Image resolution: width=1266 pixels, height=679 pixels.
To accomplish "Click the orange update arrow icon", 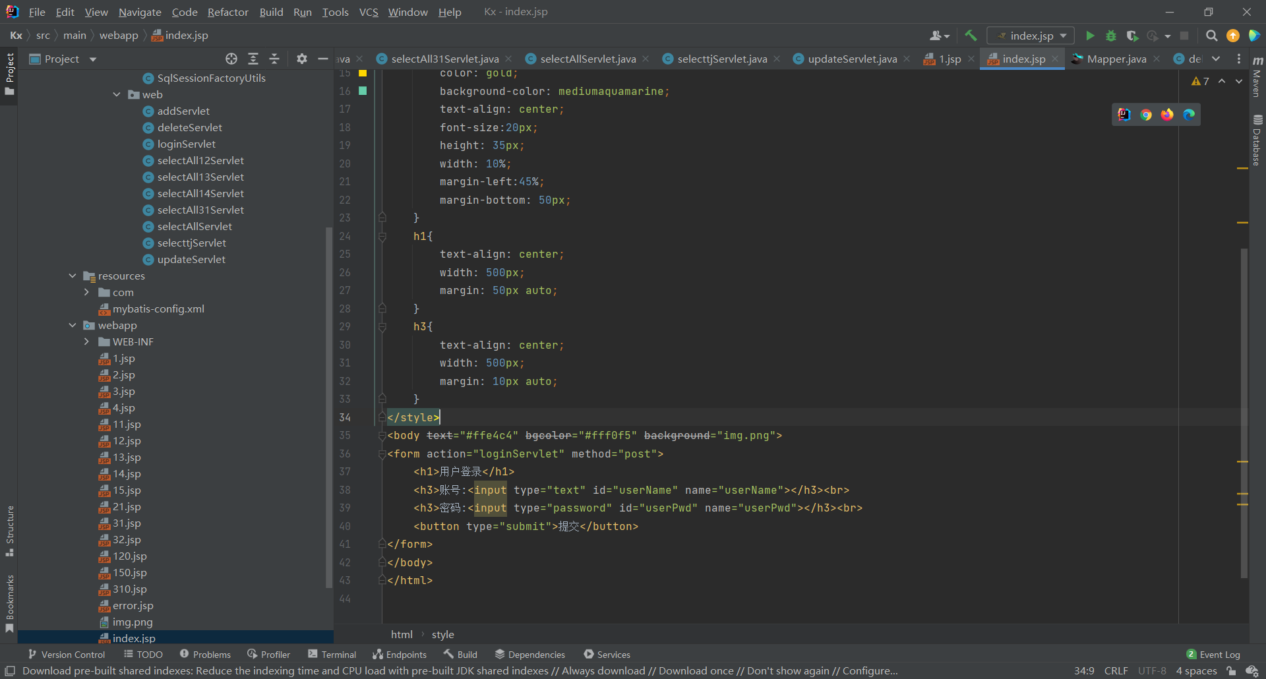I will [x=1233, y=36].
